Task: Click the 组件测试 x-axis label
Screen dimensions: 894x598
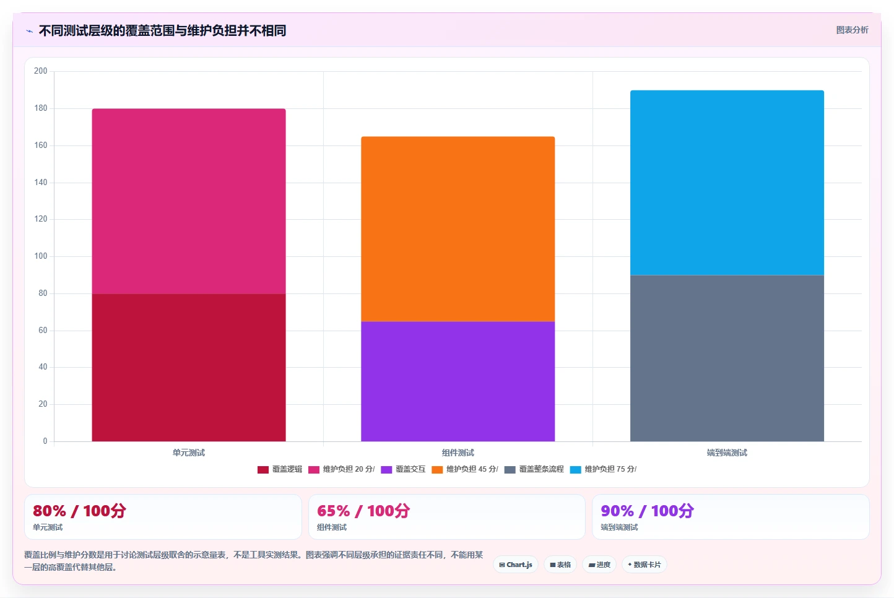Action: click(458, 453)
